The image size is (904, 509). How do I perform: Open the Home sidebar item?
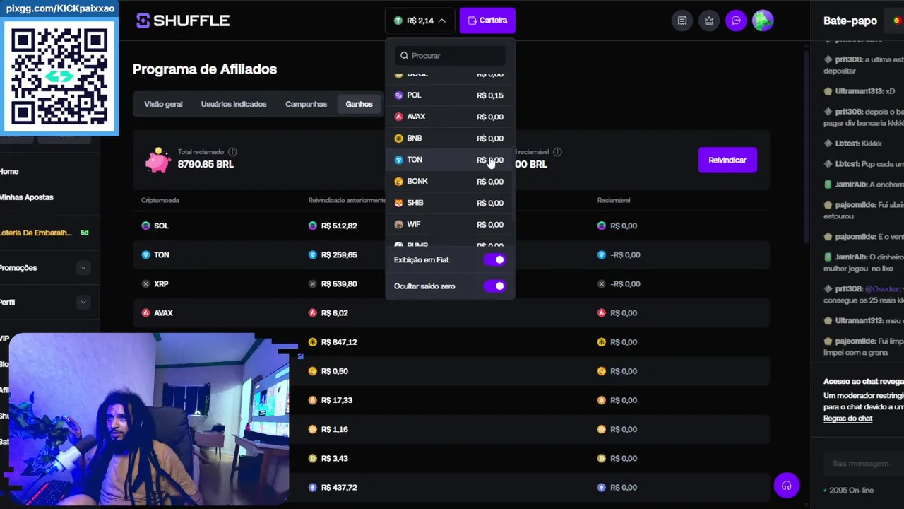pyautogui.click(x=9, y=171)
